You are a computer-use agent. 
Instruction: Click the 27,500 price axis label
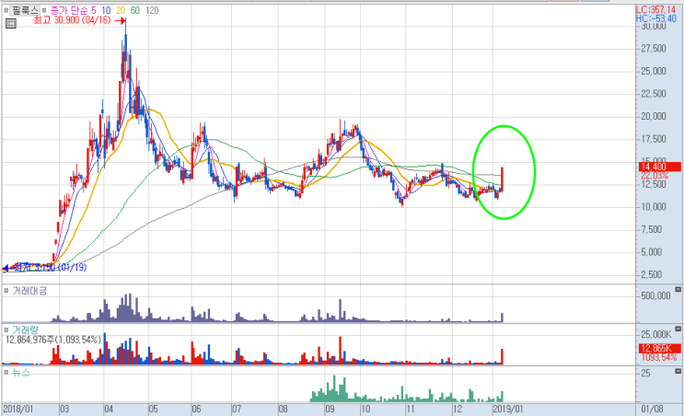coord(654,49)
